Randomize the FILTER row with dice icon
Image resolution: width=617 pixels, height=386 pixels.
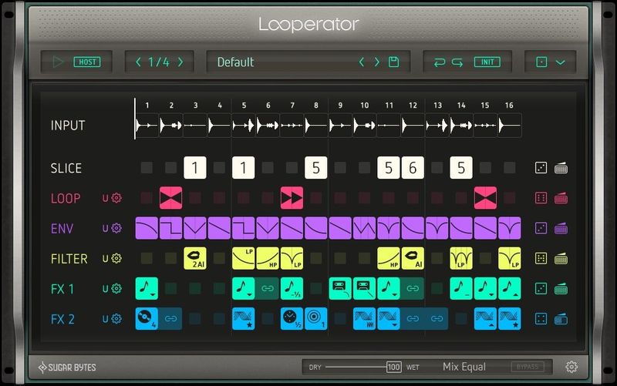pyautogui.click(x=541, y=258)
